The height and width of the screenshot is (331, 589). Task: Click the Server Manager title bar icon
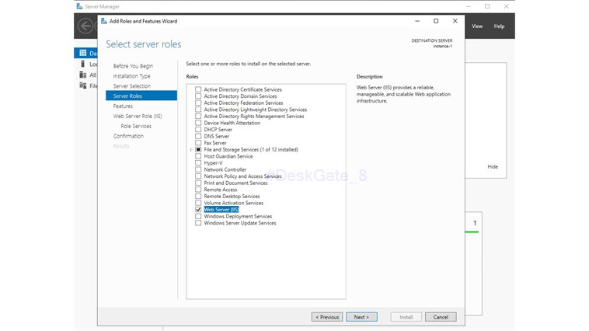click(79, 6)
